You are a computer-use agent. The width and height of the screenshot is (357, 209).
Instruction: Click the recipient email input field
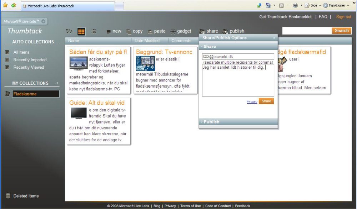(238, 57)
